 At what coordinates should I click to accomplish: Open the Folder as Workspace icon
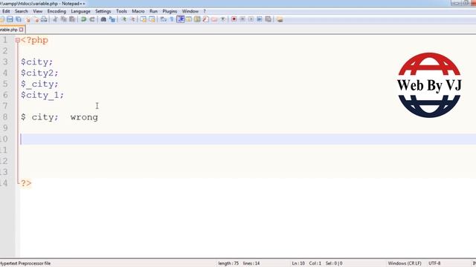(x=214, y=19)
